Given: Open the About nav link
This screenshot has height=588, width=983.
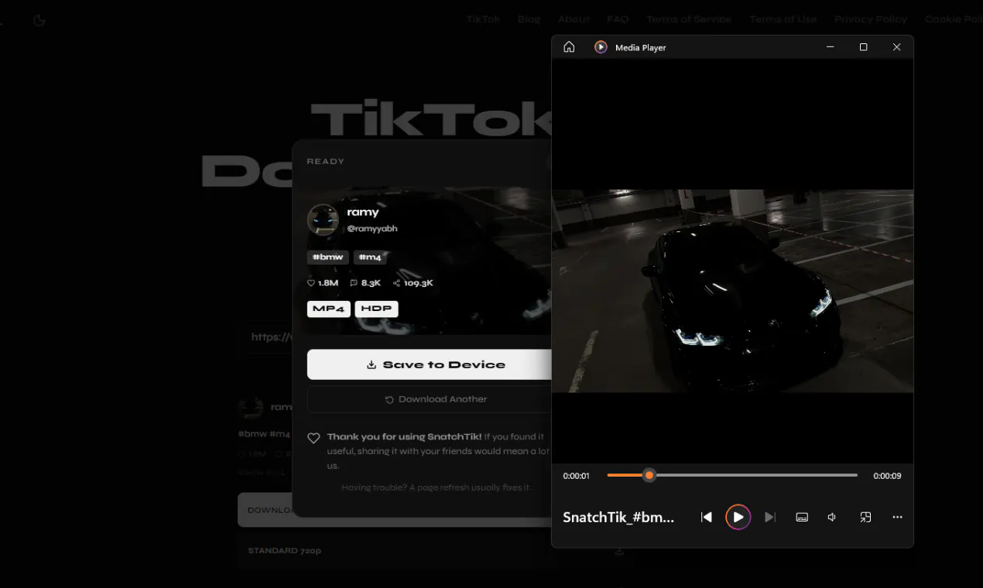Looking at the screenshot, I should click(x=574, y=19).
